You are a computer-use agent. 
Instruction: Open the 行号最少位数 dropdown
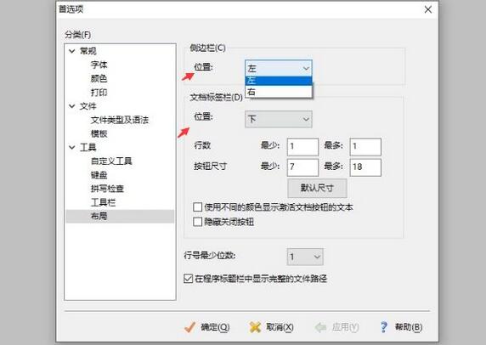(305, 257)
